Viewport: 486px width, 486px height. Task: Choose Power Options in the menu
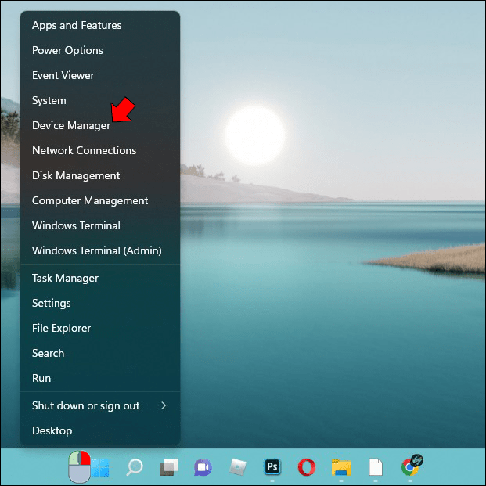[x=67, y=51]
